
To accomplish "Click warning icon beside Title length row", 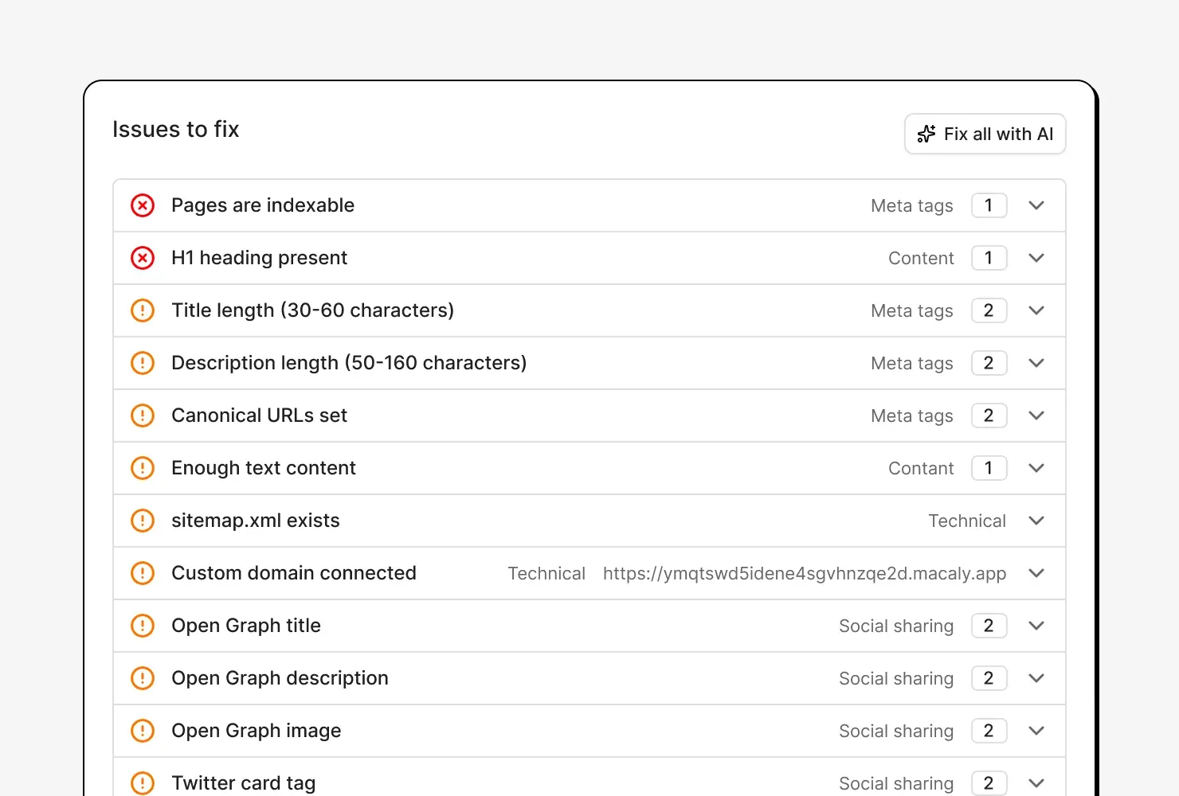I will (x=143, y=310).
